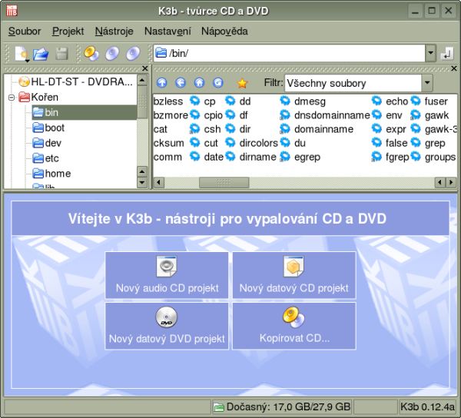This screenshot has width=461, height=418.
Task: Close the directory tree panel
Action: [x=144, y=68]
